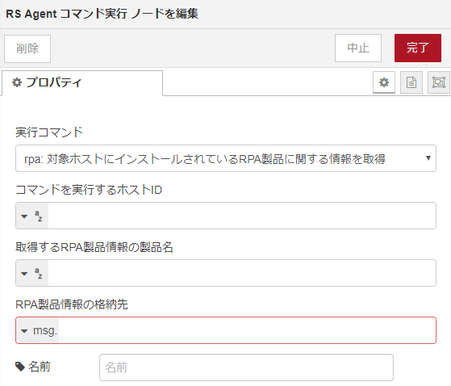The height and width of the screenshot is (386, 451).
Task: Click the string type az icon for product name
Action: [38, 273]
